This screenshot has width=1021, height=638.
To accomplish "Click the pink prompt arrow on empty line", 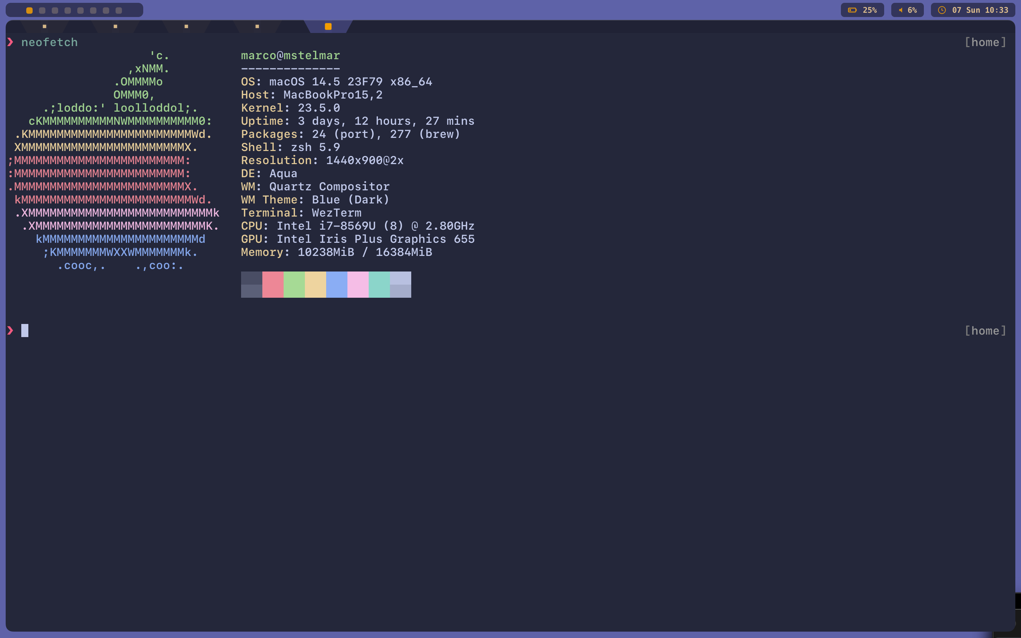I will [x=10, y=330].
